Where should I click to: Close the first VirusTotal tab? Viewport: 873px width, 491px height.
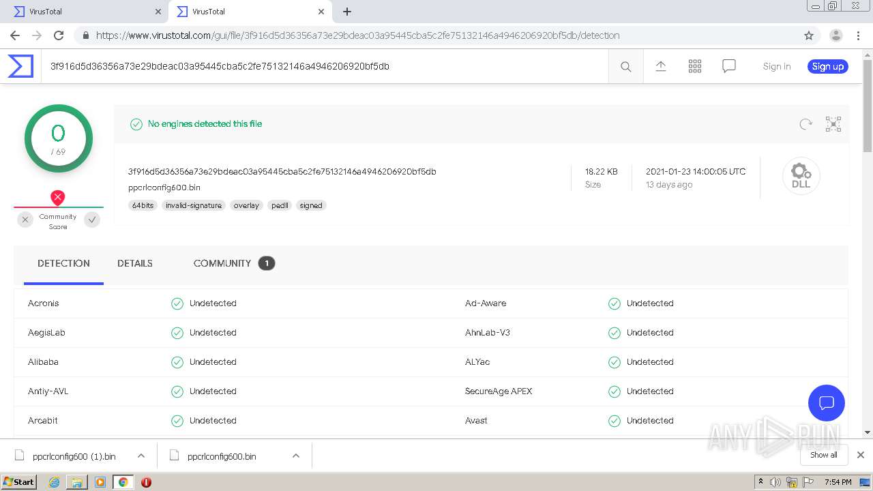[158, 12]
